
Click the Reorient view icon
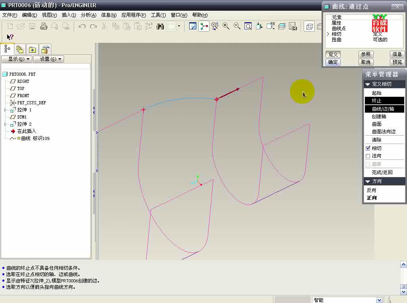click(259, 26)
